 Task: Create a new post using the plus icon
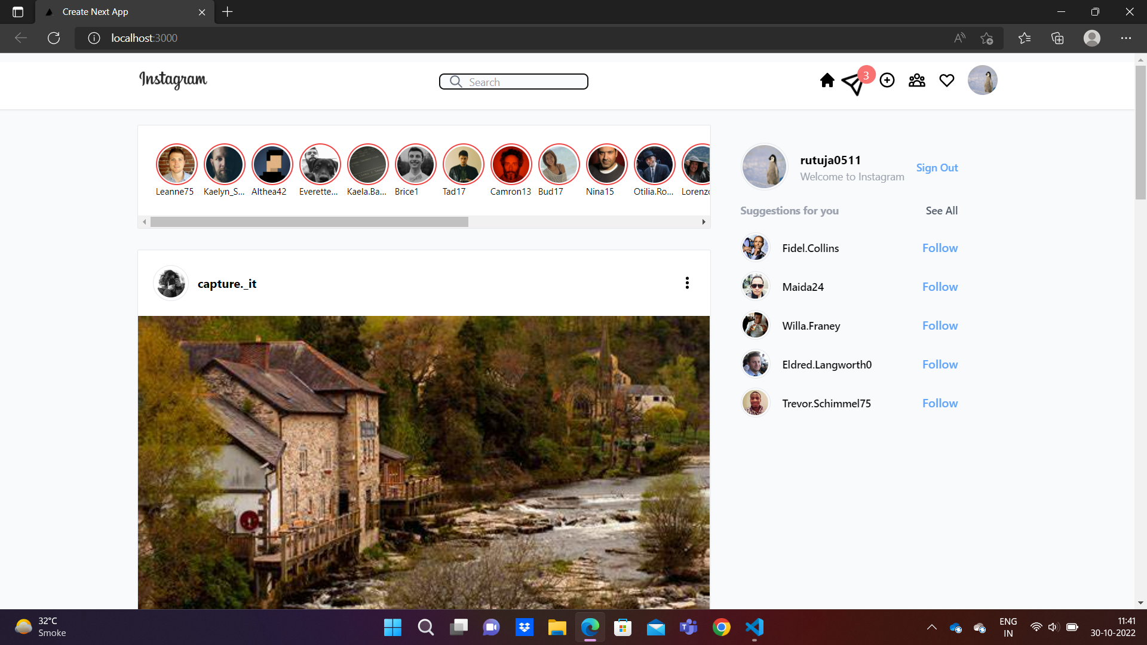(887, 80)
